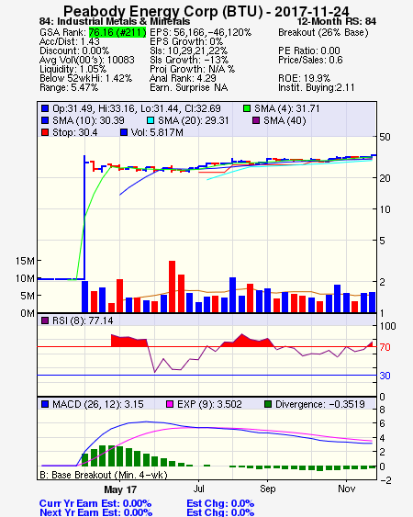This screenshot has width=413, height=517.
Task: Click the blue Vol legend swatch
Action: click(x=124, y=132)
